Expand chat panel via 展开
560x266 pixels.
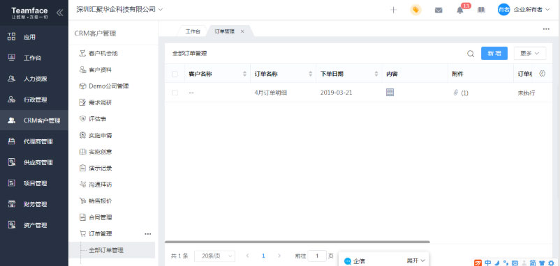pos(415,261)
